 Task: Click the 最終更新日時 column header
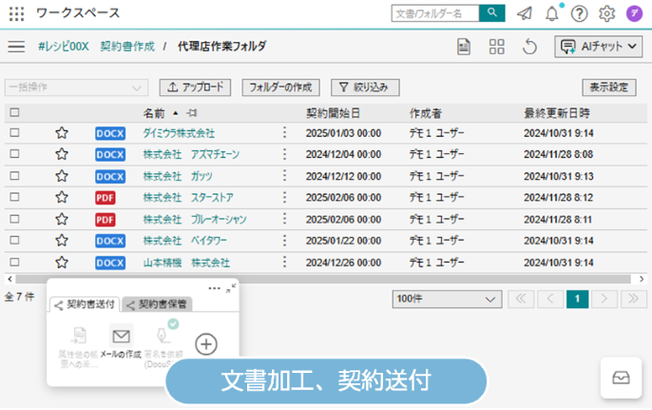[556, 113]
